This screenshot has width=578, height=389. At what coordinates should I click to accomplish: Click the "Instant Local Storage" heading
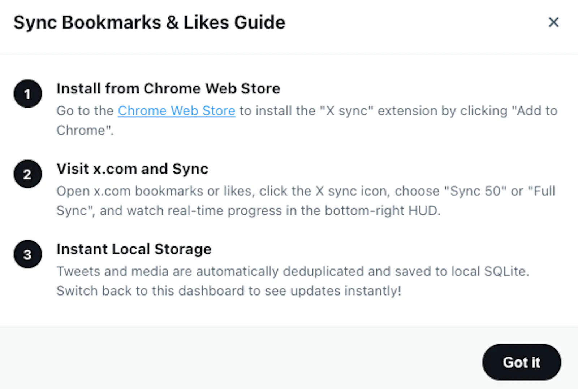click(134, 249)
